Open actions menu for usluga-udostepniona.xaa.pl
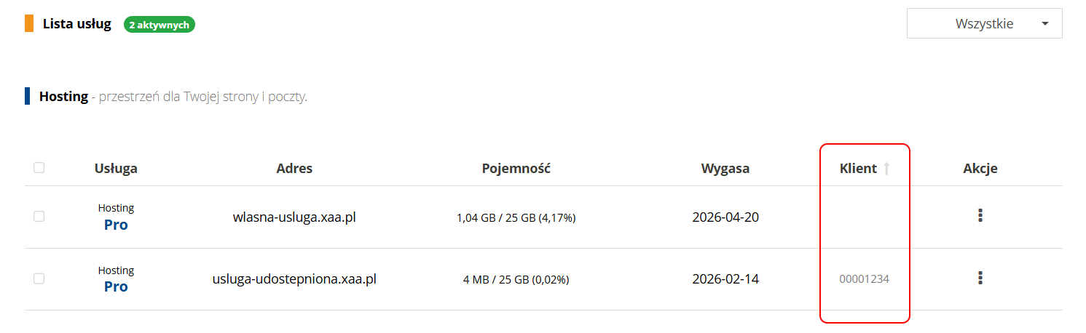This screenshot has height=333, width=1086. coord(980,278)
